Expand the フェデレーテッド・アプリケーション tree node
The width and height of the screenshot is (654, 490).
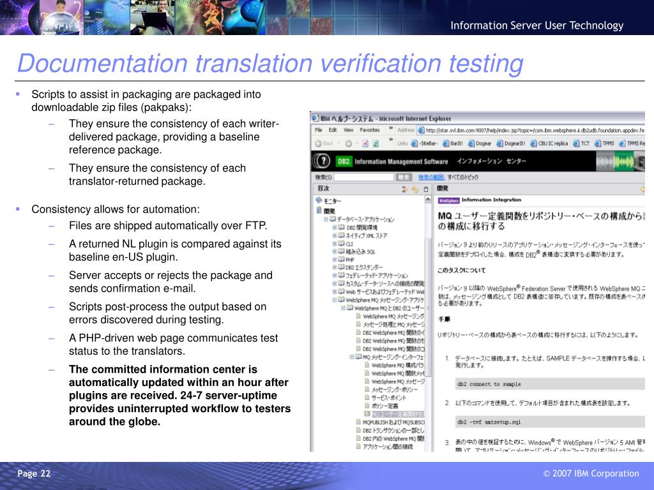tap(335, 276)
